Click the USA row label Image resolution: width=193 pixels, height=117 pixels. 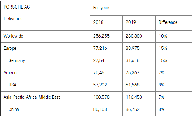pyautogui.click(x=13, y=85)
